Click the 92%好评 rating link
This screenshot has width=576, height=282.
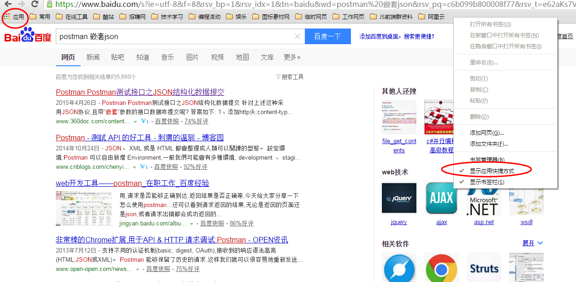coord(195,167)
